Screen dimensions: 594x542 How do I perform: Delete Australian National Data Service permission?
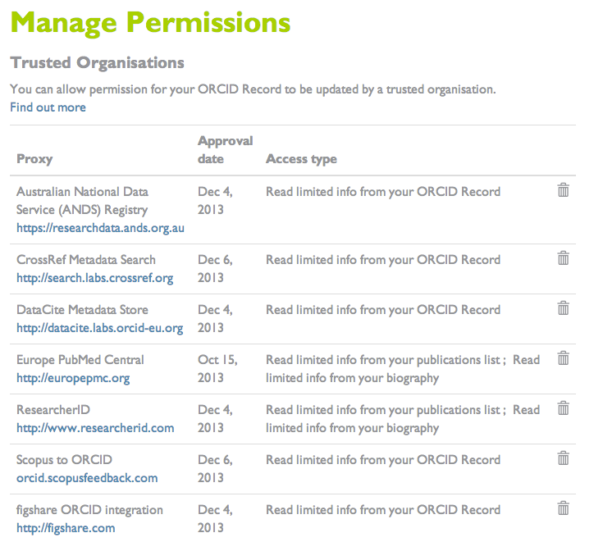point(564,190)
